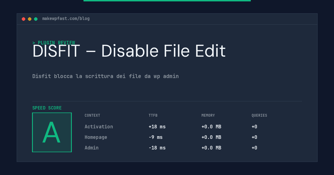Image resolution: width=334 pixels, height=175 pixels.
Task: Click the yellow window dot
Action: [30, 19]
